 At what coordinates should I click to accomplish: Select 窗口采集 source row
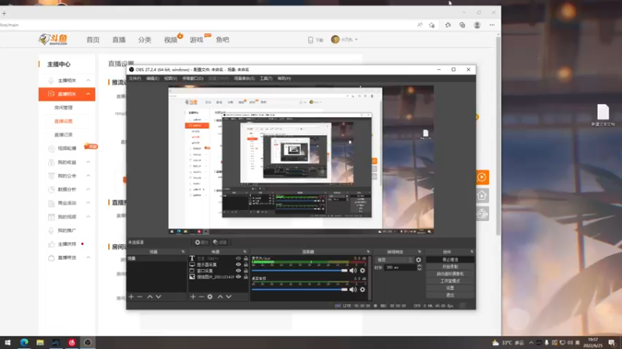click(x=218, y=271)
